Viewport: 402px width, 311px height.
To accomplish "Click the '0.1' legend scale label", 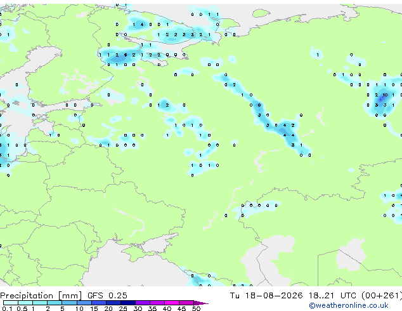I will 6,308.
